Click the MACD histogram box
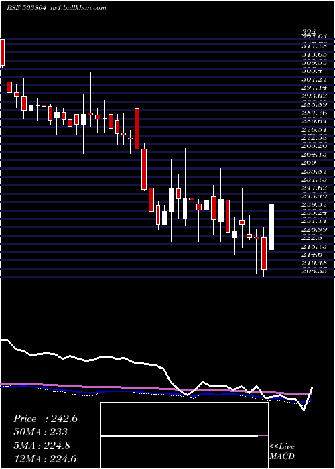The height and width of the screenshot is (469, 335). (x=184, y=435)
